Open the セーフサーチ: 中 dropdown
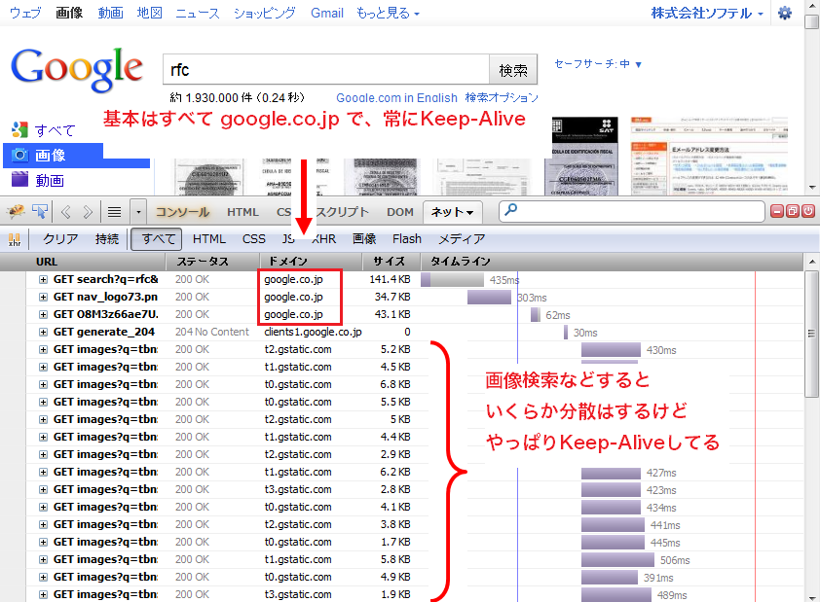Image resolution: width=820 pixels, height=602 pixels. (x=598, y=64)
